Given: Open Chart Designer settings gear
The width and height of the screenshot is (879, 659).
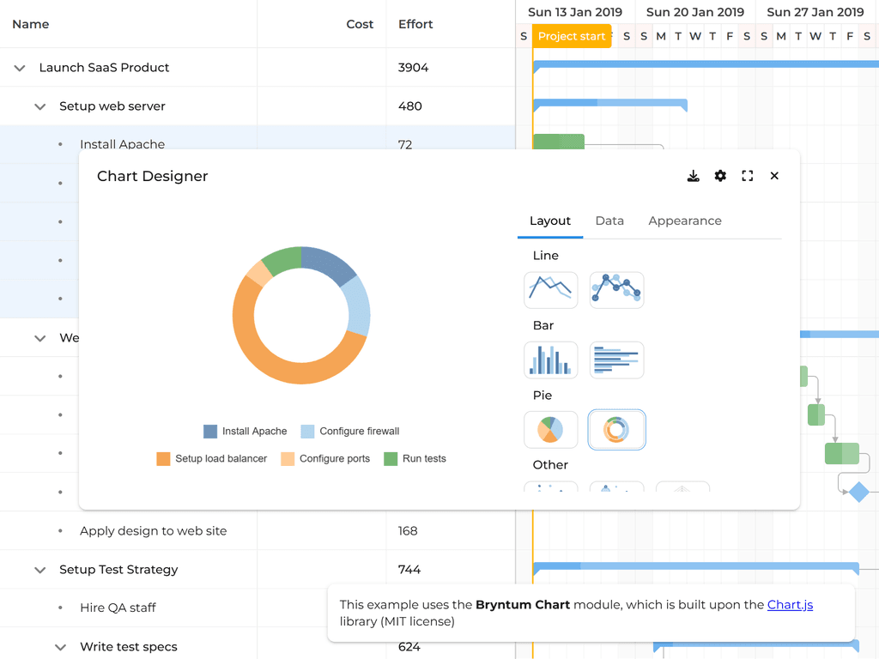Looking at the screenshot, I should pyautogui.click(x=720, y=176).
